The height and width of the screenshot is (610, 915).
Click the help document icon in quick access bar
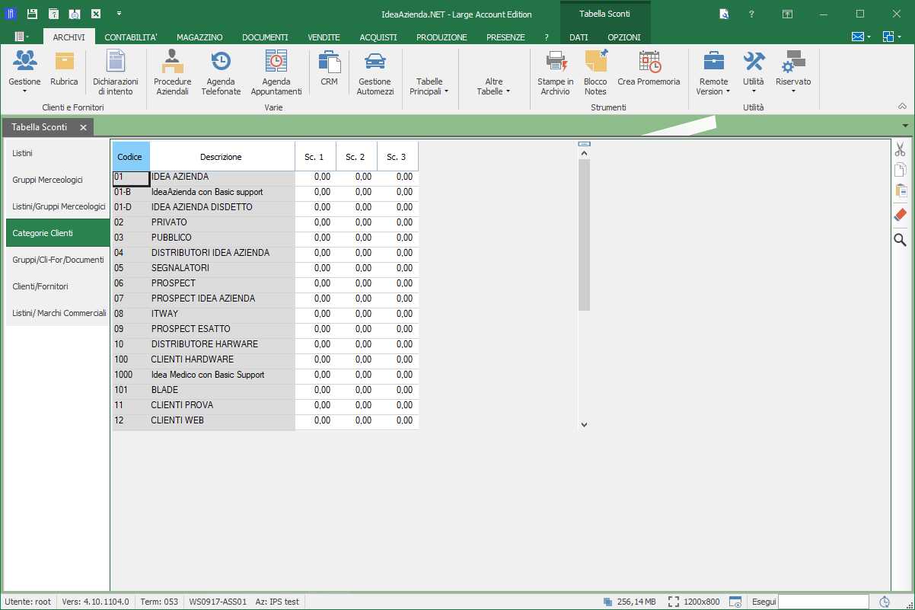tap(53, 14)
